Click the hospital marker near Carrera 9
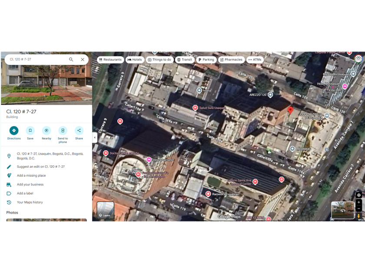 coord(120,121)
